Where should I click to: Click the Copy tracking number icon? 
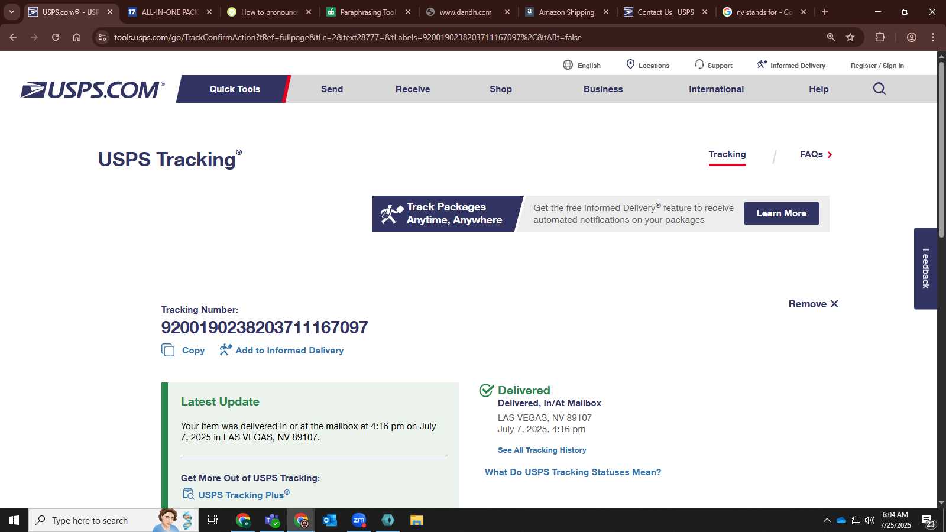pyautogui.click(x=168, y=350)
